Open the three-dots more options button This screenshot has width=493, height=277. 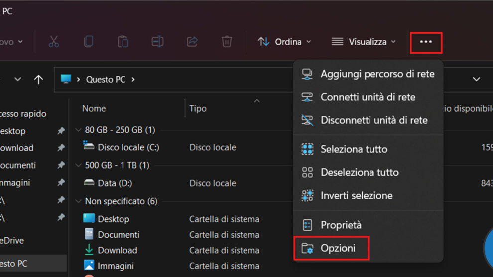click(x=426, y=42)
